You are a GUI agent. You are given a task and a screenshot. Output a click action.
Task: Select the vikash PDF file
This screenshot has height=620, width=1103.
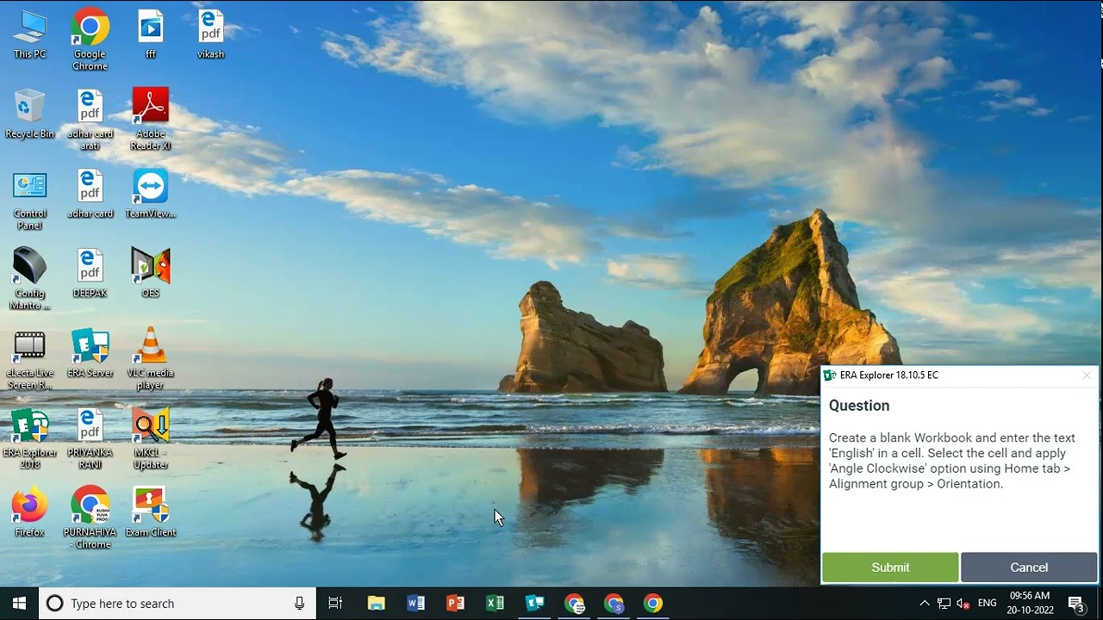click(211, 34)
